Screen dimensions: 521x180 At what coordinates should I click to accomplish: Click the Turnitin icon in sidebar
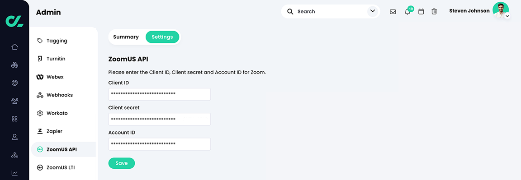[x=40, y=59]
